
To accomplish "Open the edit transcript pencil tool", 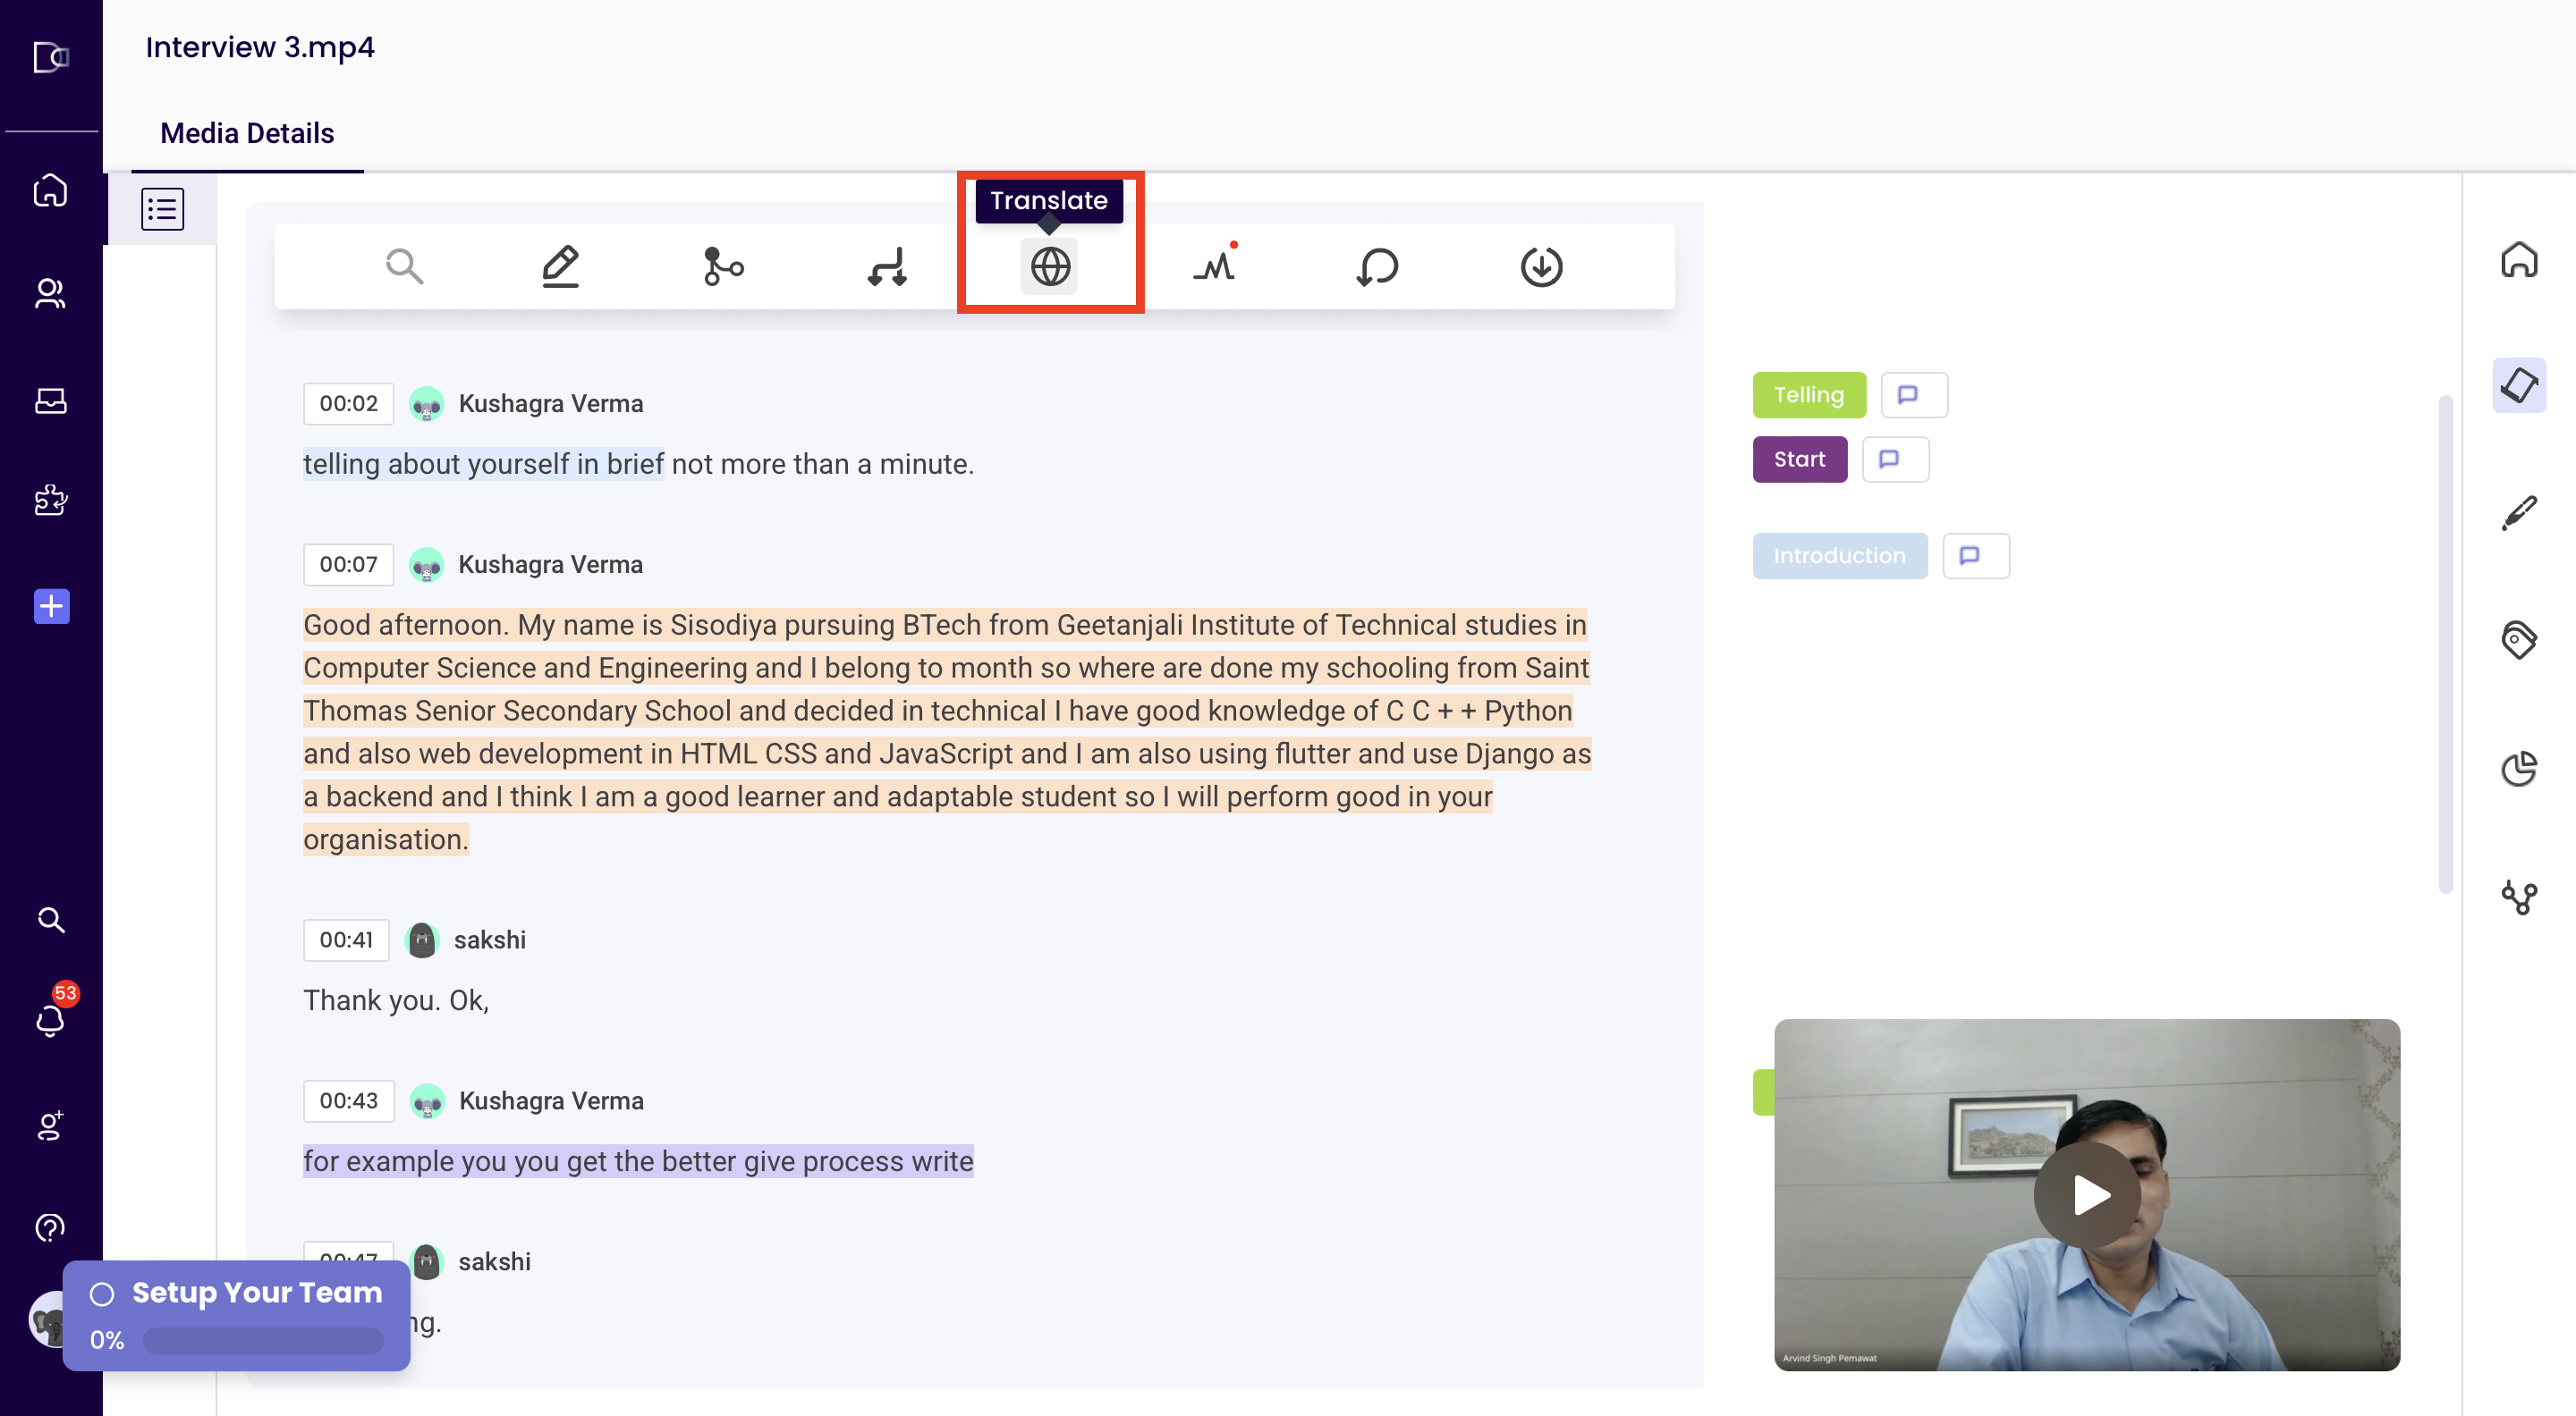I will coord(560,265).
